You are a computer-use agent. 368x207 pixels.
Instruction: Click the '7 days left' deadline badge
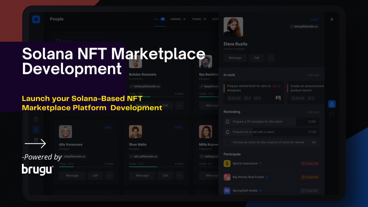(310, 191)
